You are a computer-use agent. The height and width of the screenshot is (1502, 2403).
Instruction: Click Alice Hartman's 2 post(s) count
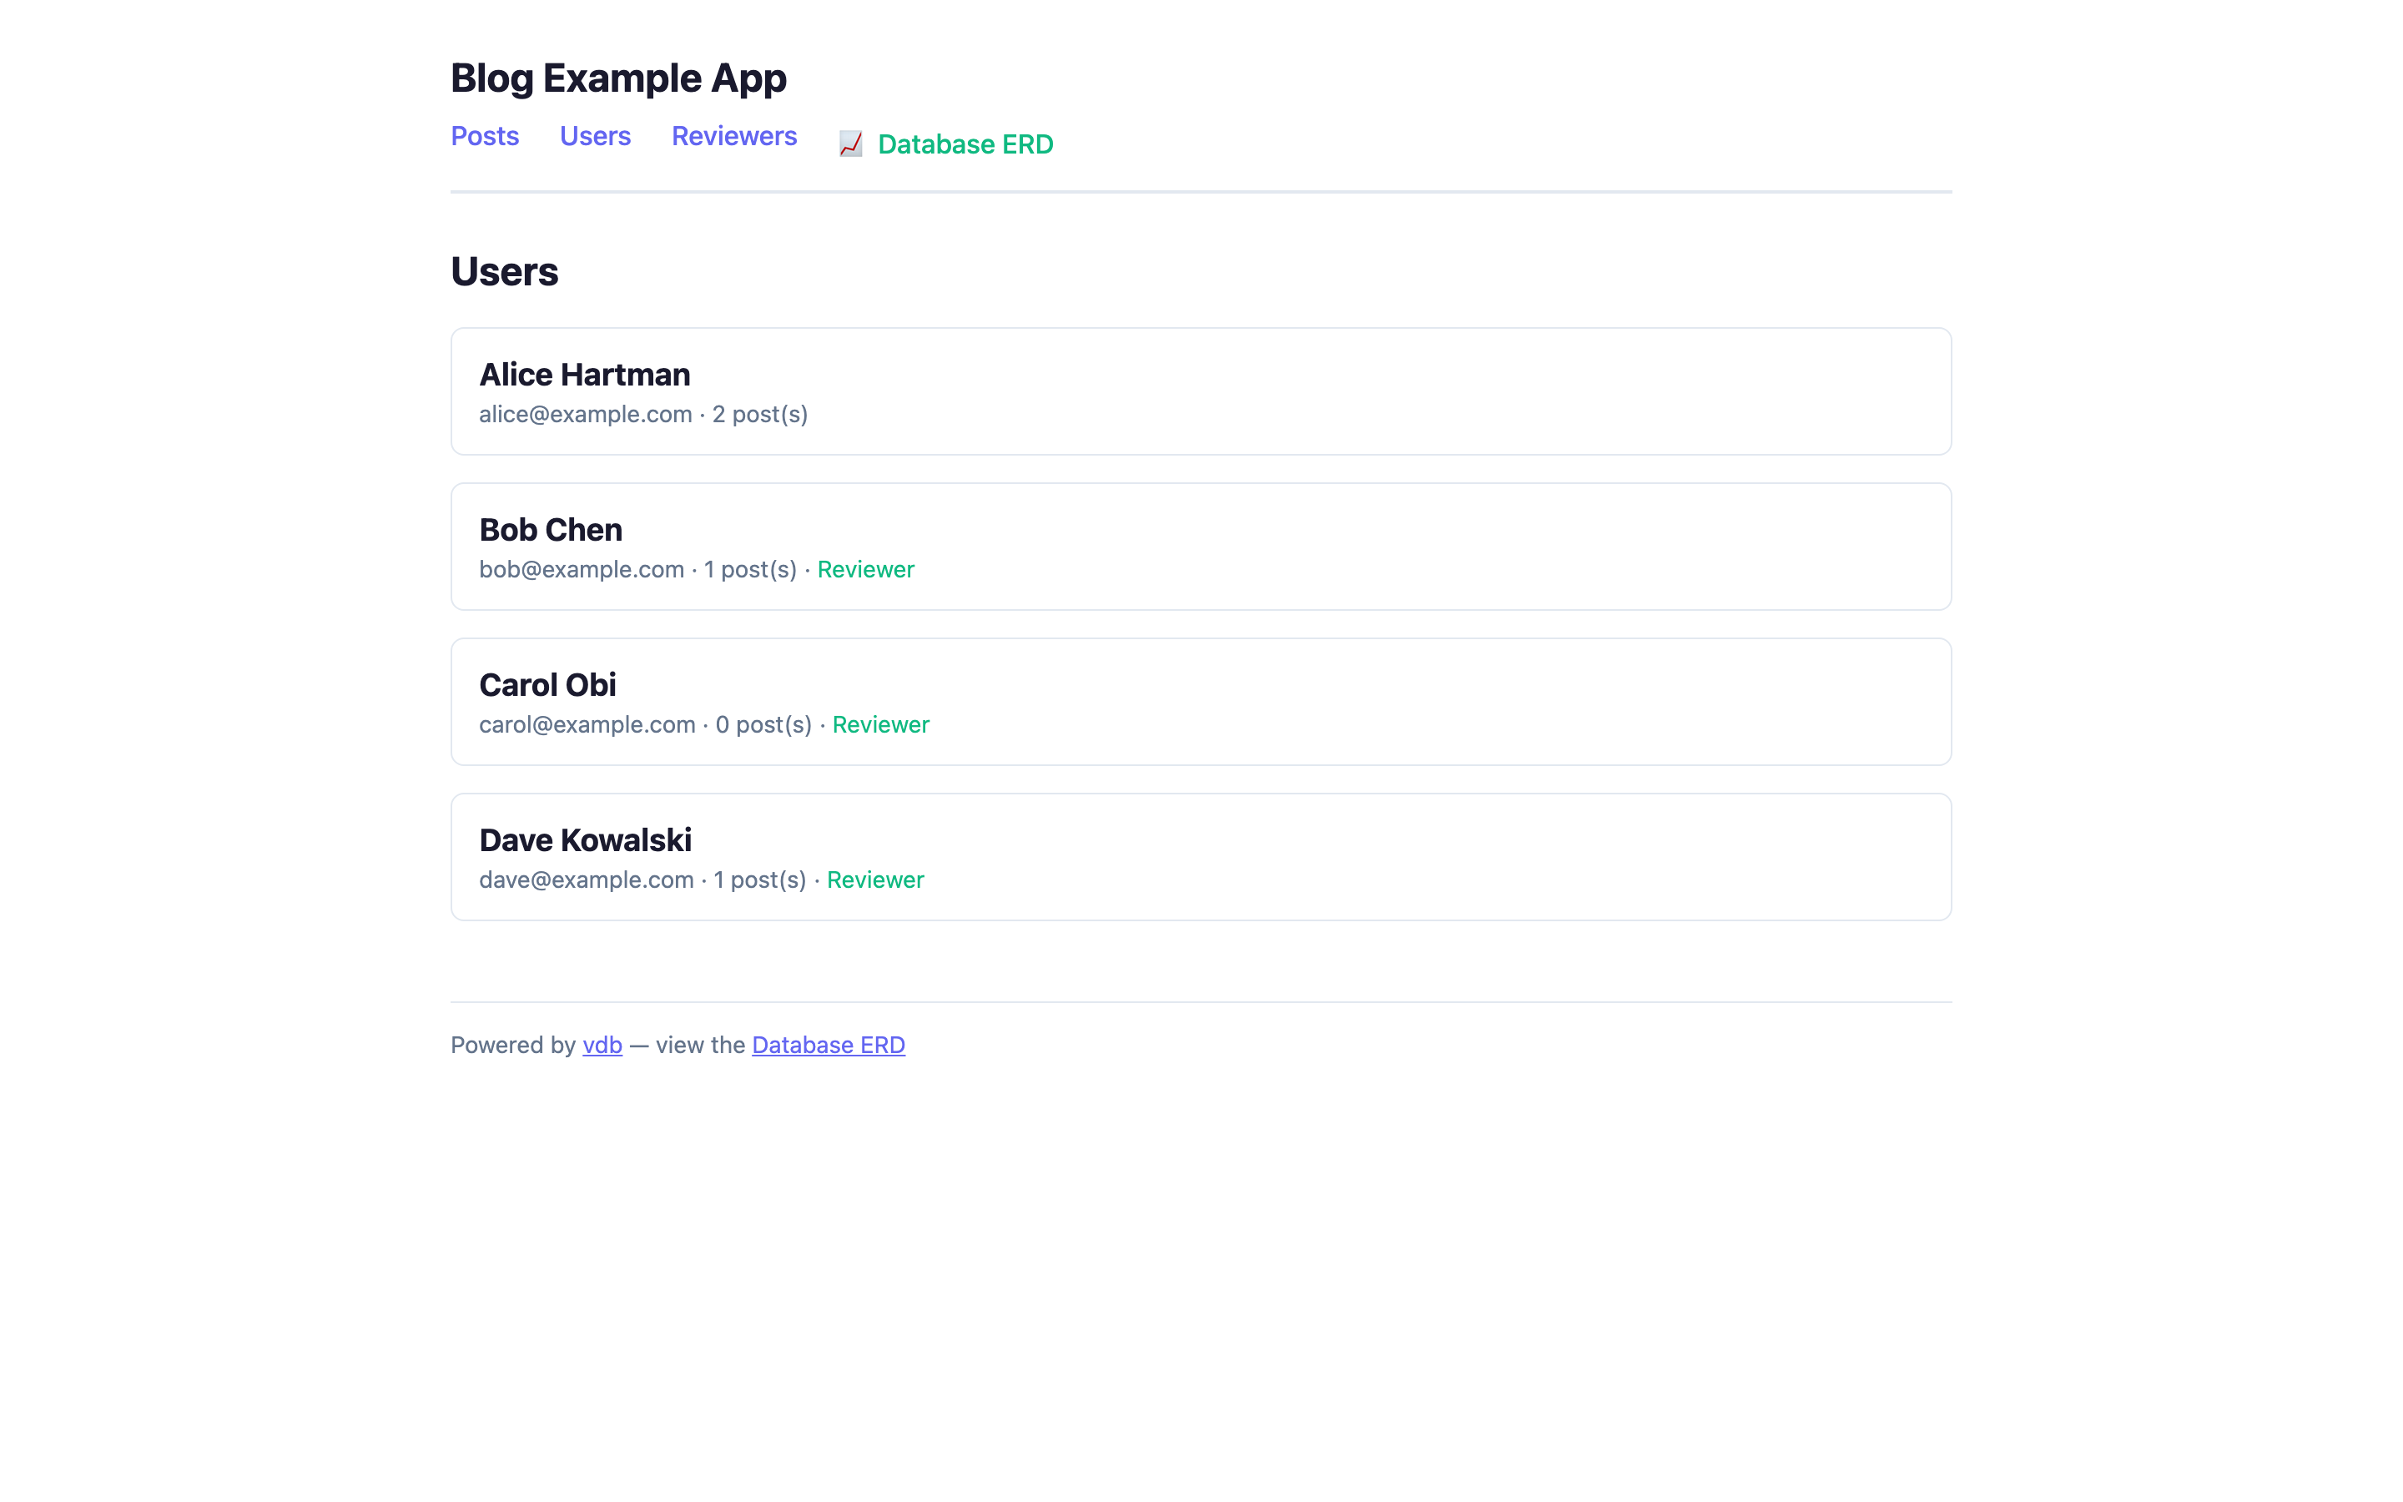(759, 414)
